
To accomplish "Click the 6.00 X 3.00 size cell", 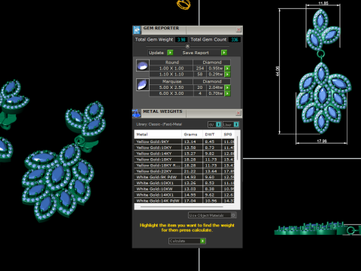I will pyautogui.click(x=171, y=93).
